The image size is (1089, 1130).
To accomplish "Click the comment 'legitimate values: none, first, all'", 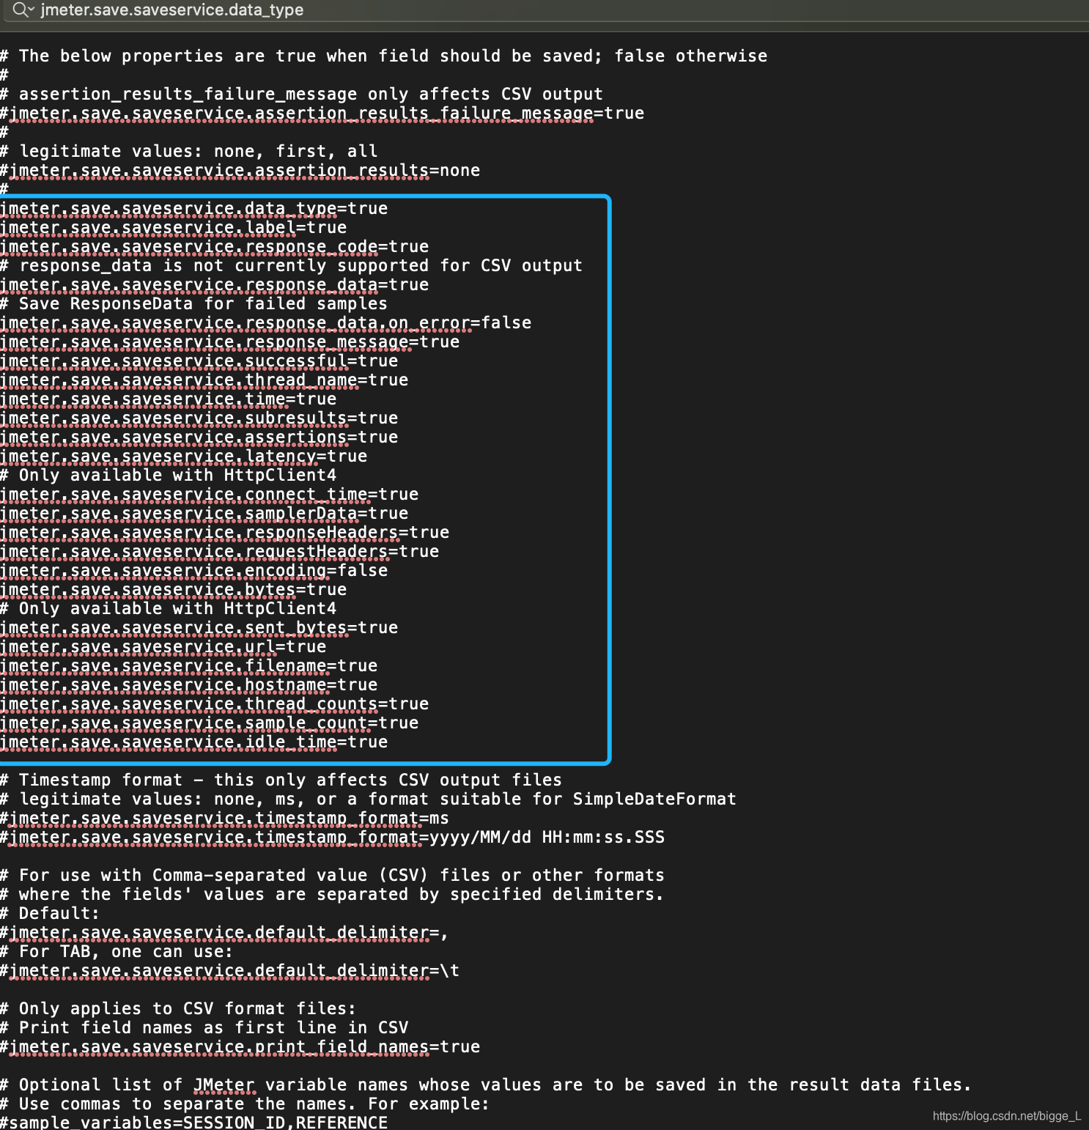I will 189,152.
